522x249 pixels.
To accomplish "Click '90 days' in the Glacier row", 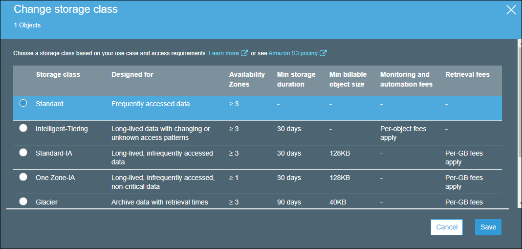I will [289, 202].
